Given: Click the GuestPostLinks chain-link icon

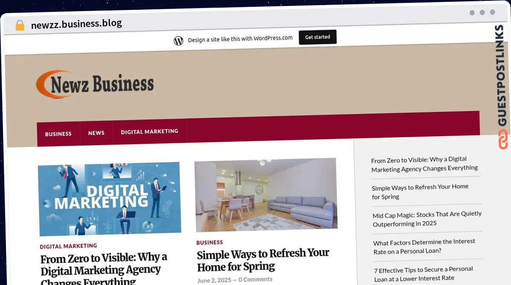Looking at the screenshot, I should click(503, 140).
